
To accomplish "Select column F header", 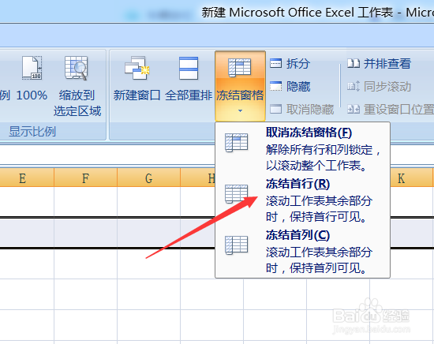I will pyautogui.click(x=85, y=178).
